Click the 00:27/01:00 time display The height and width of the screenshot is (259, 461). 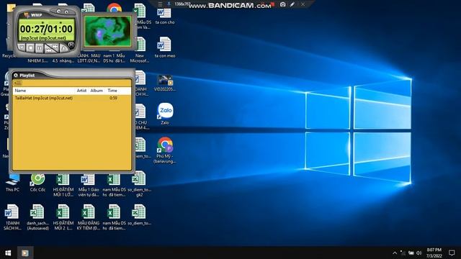(46, 29)
